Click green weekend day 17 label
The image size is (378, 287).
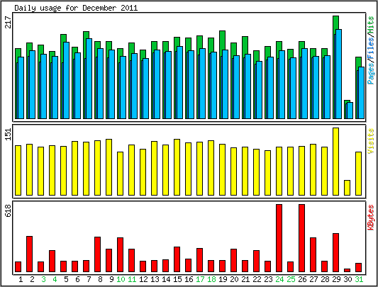pos(200,279)
